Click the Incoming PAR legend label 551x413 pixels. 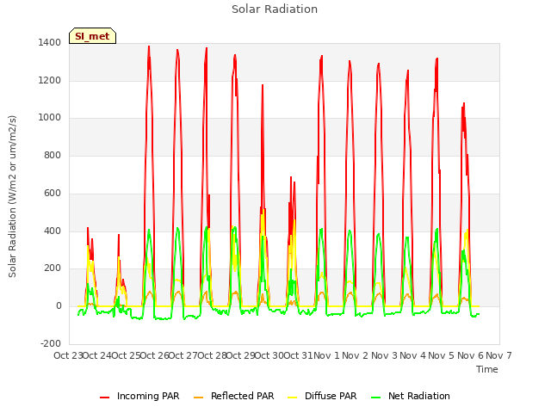(x=148, y=396)
